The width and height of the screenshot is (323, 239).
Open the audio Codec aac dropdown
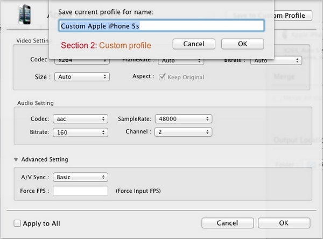pyautogui.click(x=80, y=119)
